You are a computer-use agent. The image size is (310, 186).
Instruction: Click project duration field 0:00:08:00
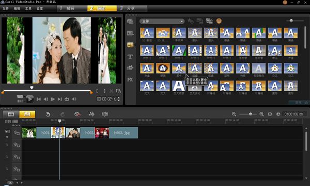[293, 114]
